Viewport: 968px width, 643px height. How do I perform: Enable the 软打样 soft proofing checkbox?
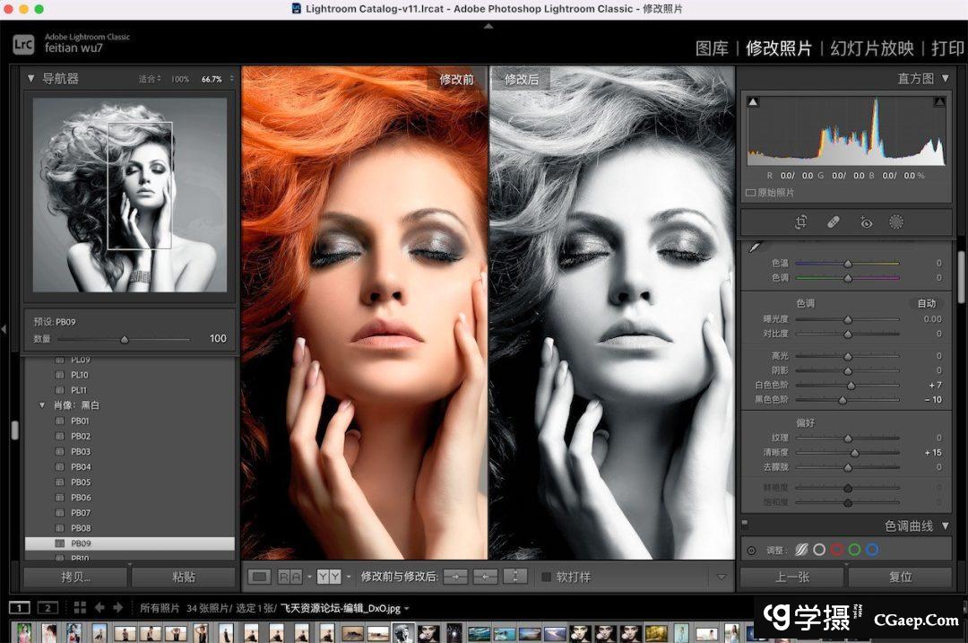tap(546, 577)
